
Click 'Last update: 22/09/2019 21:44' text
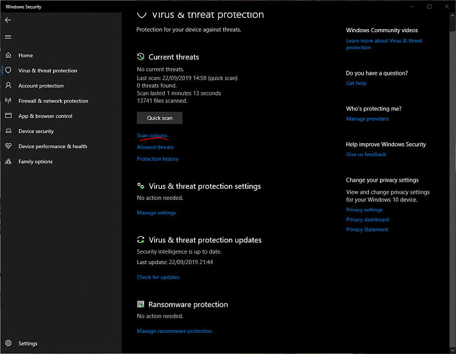175,262
